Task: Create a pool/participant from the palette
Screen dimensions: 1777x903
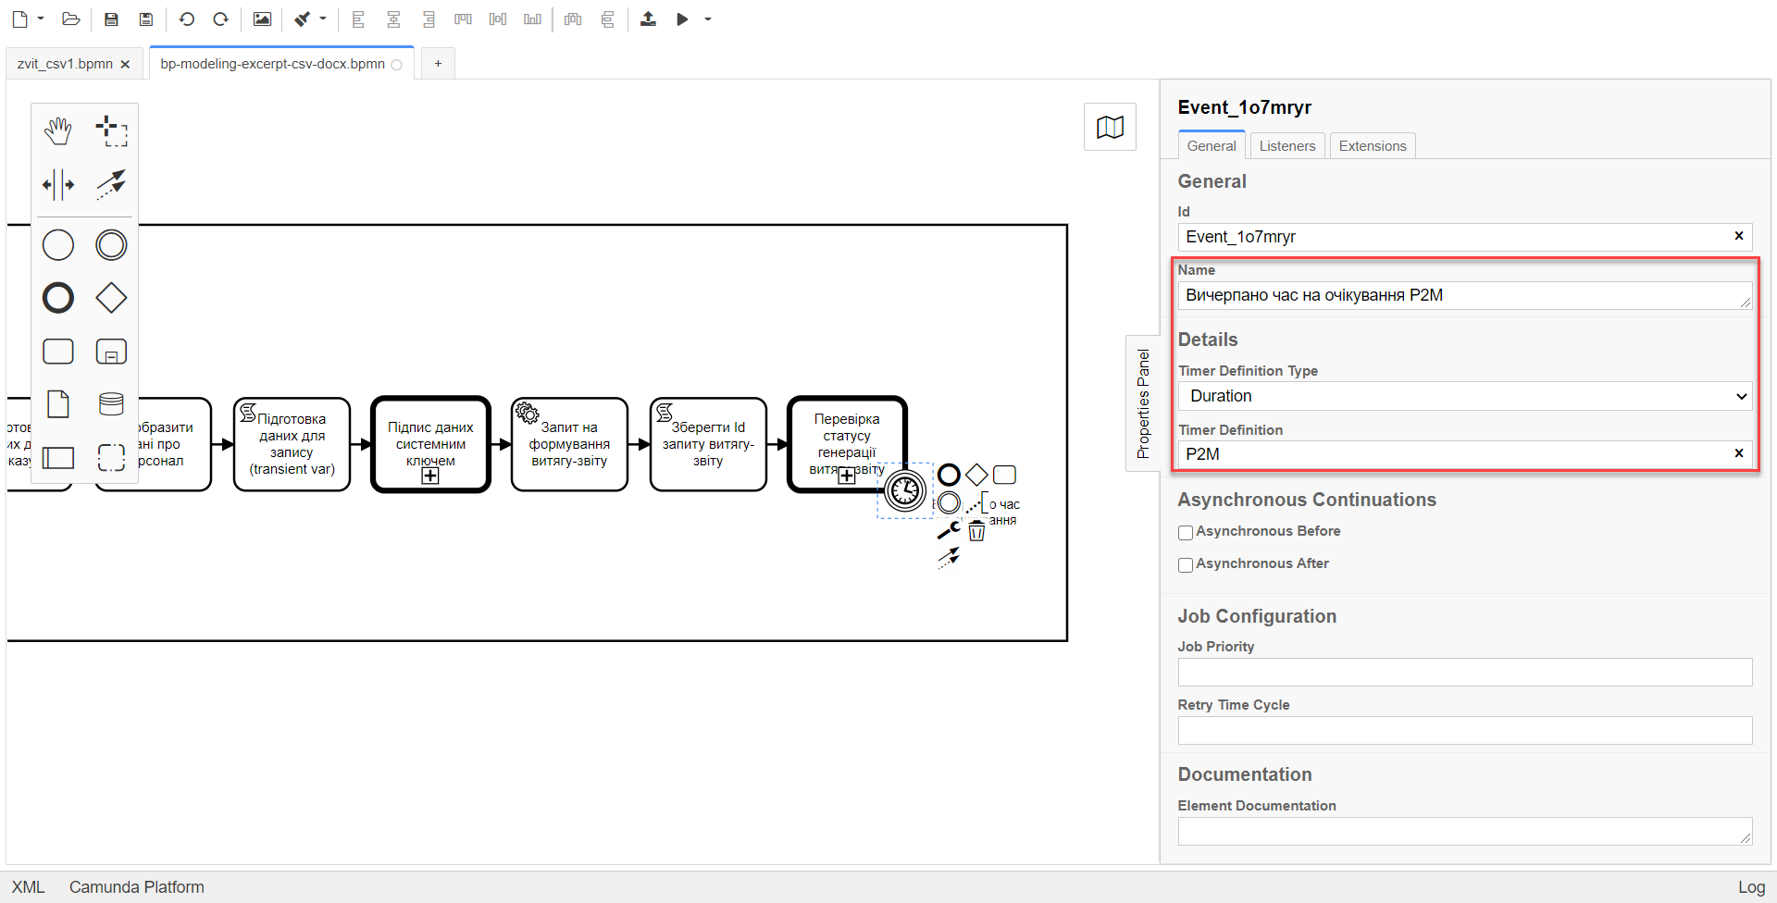Action: click(58, 457)
